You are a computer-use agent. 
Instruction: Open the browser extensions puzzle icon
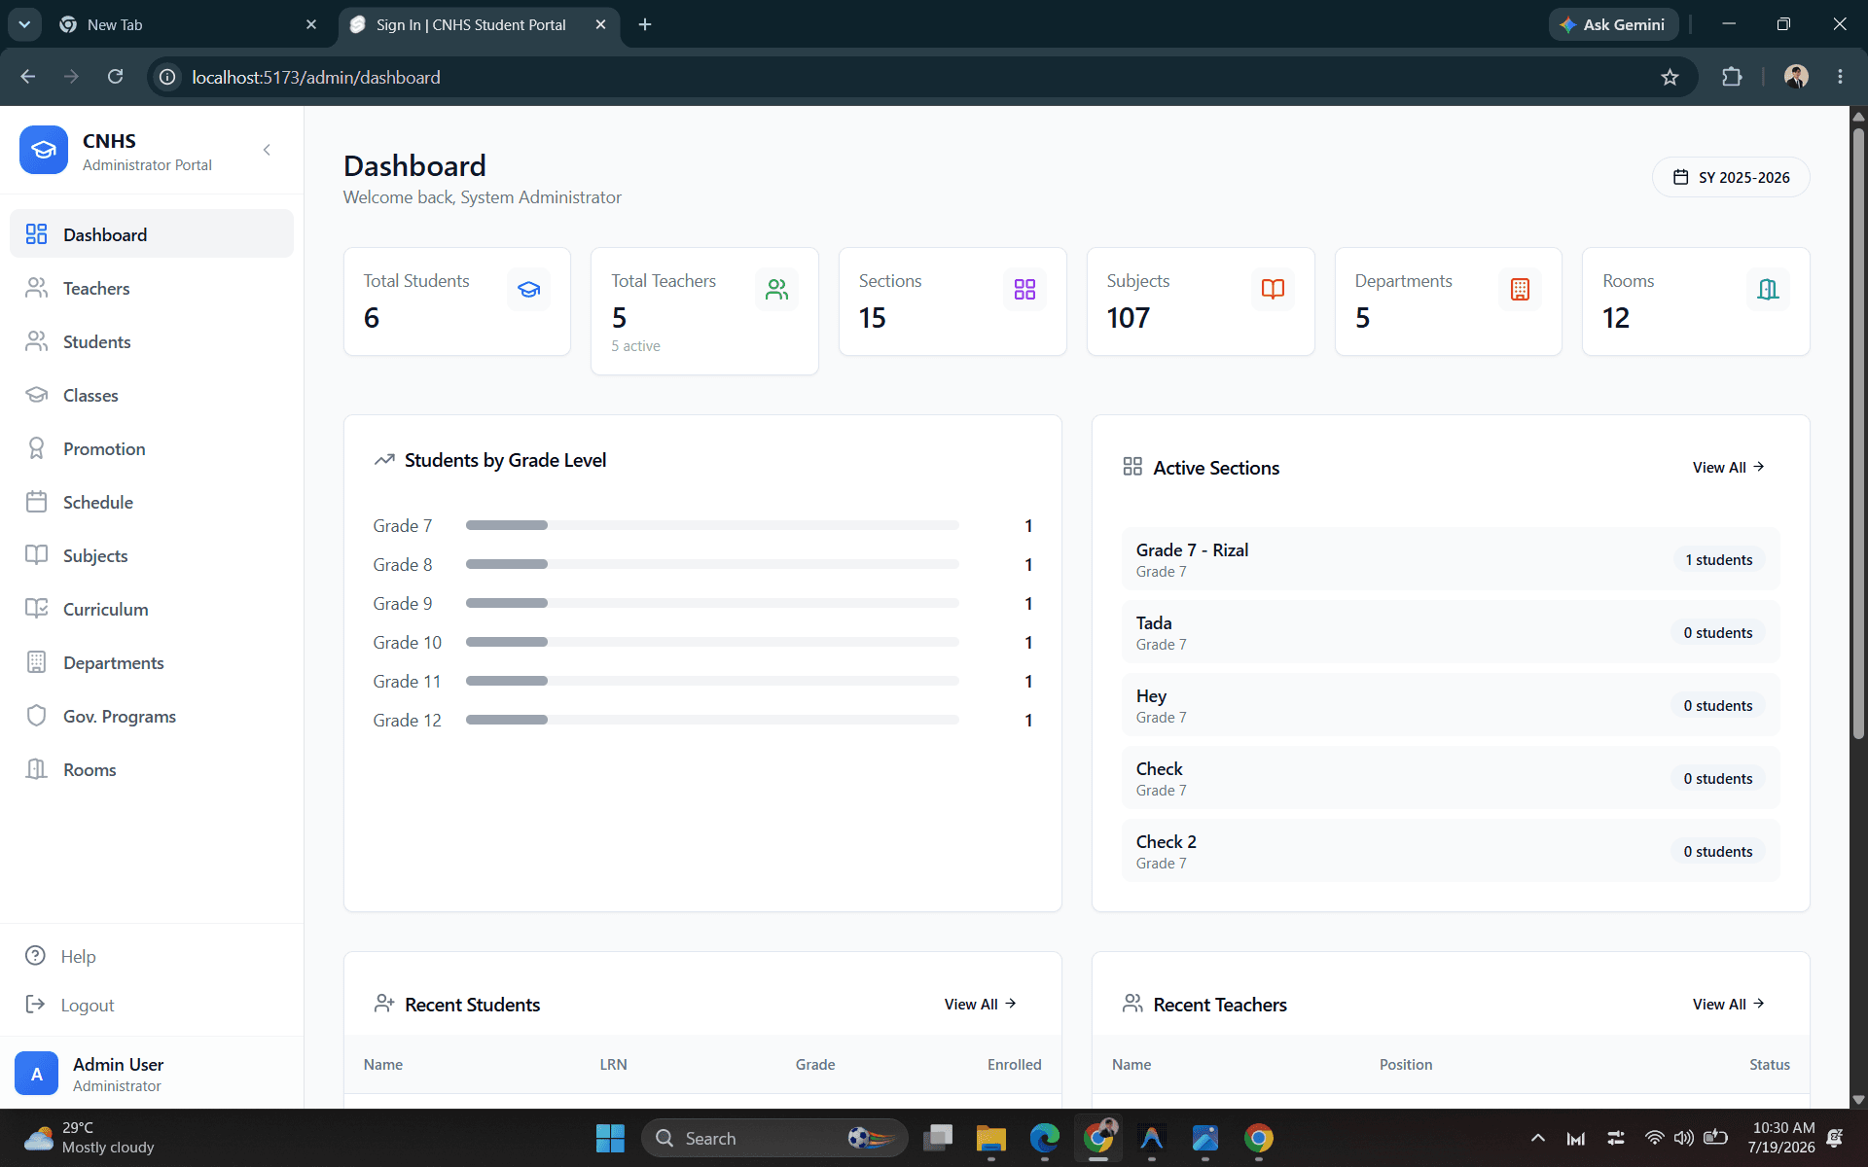[1732, 77]
